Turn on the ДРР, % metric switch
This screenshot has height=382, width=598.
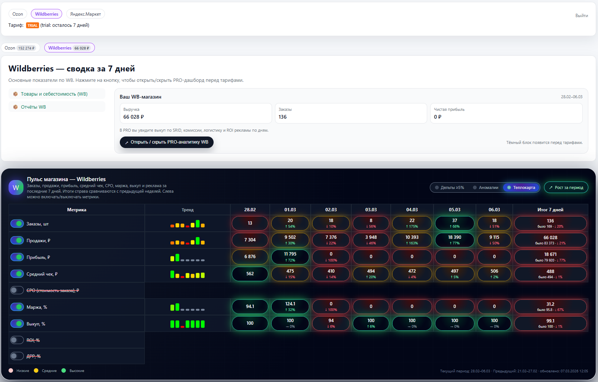pos(17,356)
